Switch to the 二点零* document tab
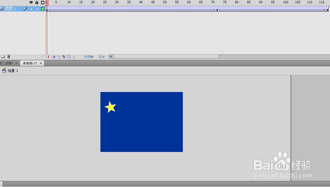Screen dimensions: 330x187 pos(7,63)
